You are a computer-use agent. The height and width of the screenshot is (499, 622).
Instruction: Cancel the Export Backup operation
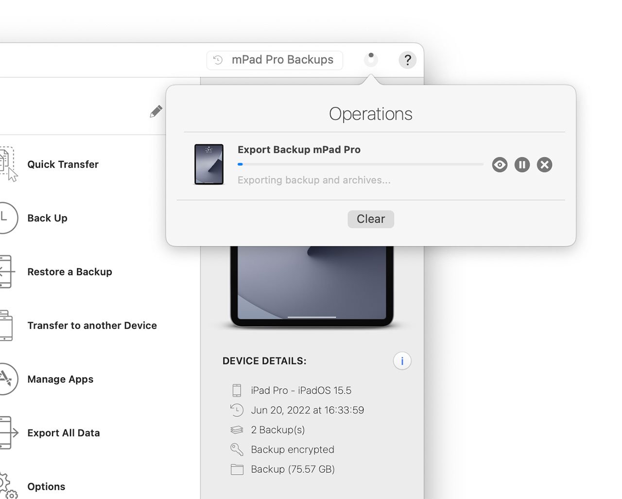[544, 165]
